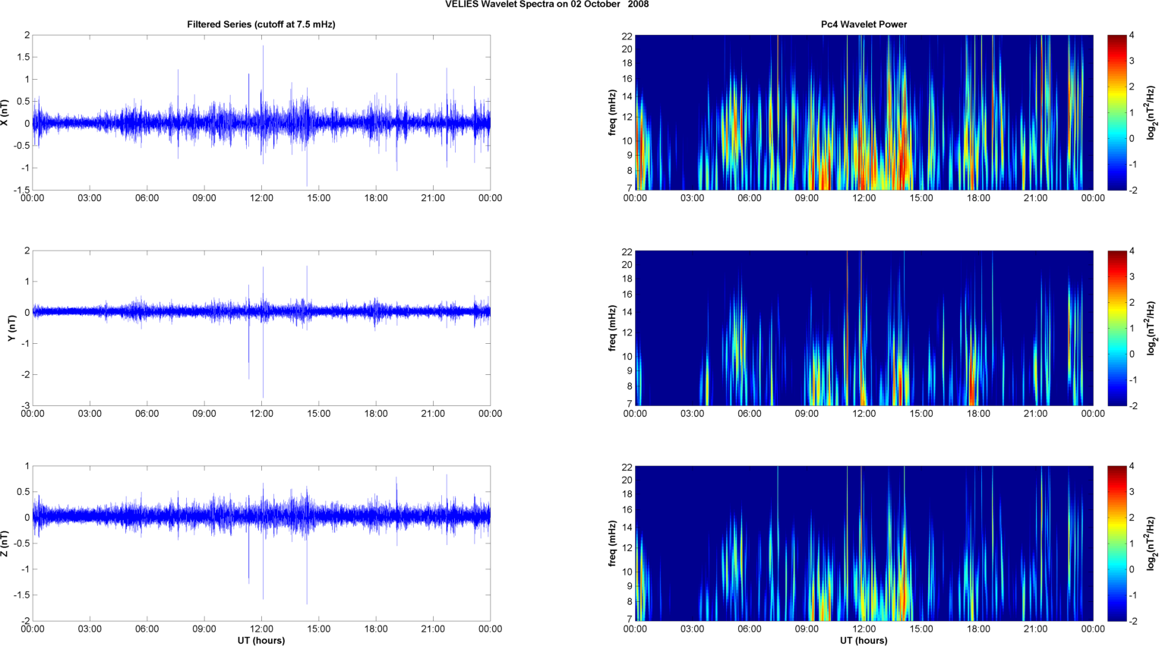Viewport: 1159px width, 646px height.
Task: Click the "1.5" tick on the X (nT) axis
Action: 23,57
